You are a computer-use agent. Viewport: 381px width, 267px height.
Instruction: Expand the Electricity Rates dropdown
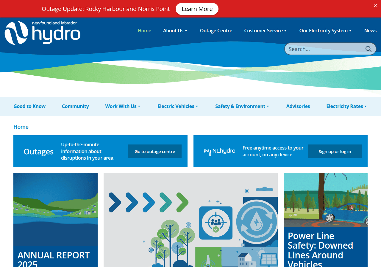pyautogui.click(x=346, y=106)
